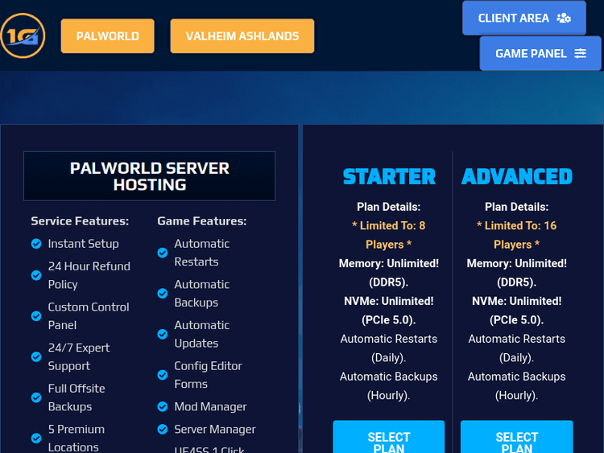Click the 24 Hour Refund Policy text

pyautogui.click(x=89, y=275)
